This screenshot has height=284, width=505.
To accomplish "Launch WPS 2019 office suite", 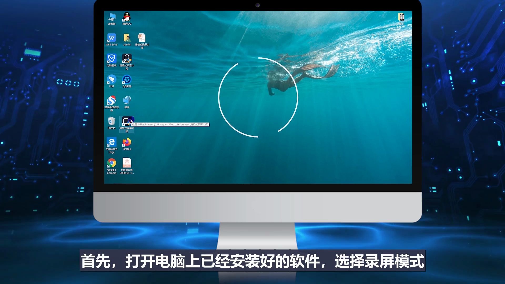I will point(111,38).
